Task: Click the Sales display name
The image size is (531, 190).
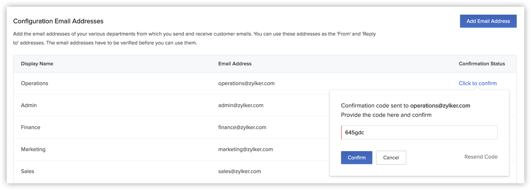Action: (27, 171)
